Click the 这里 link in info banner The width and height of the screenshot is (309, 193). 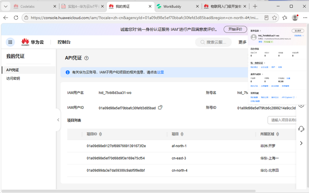pos(161,72)
